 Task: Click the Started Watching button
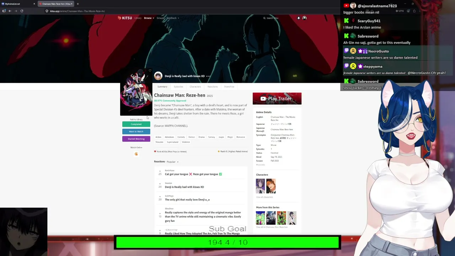point(136,139)
